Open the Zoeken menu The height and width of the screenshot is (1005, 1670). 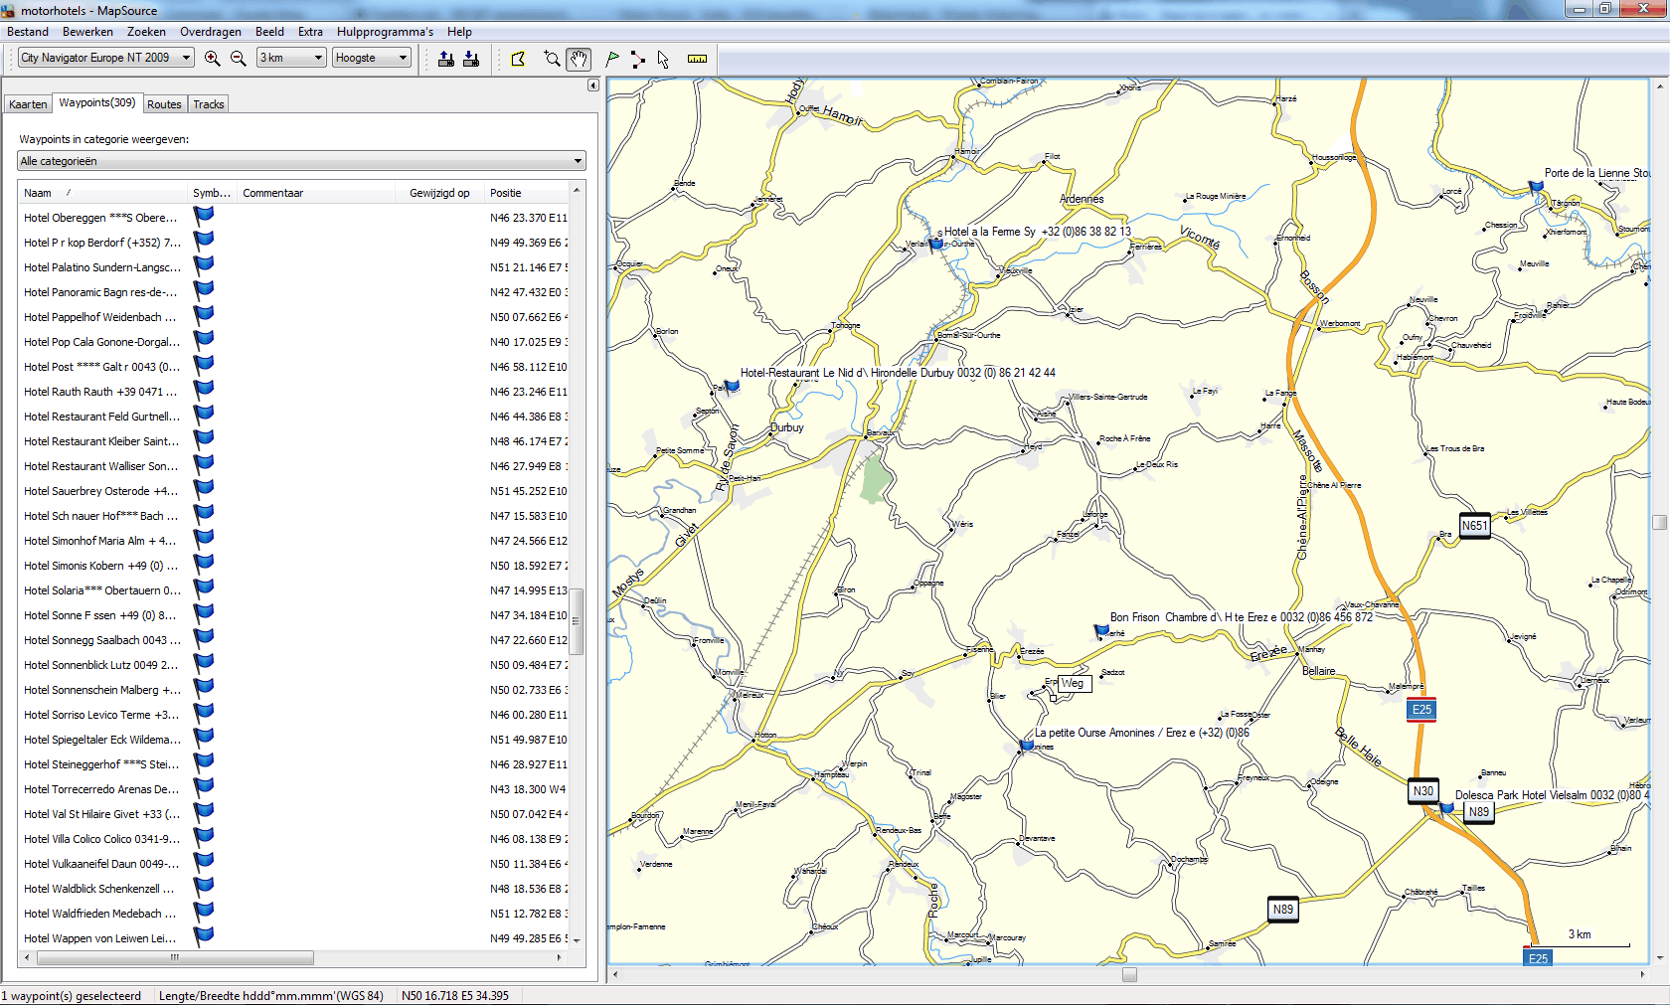click(x=146, y=32)
